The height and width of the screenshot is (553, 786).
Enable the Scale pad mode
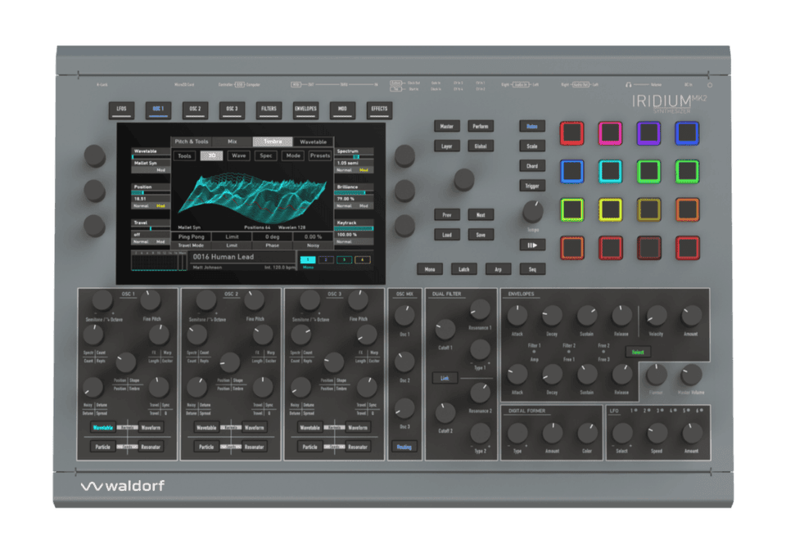pos(532,146)
